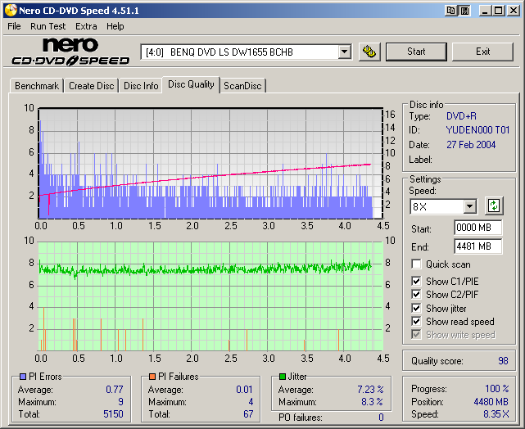Click the Speed value 8.35 X

pos(496,414)
